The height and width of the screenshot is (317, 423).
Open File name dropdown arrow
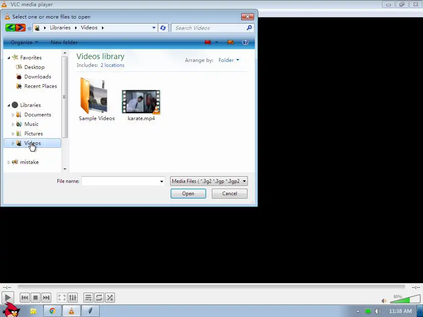(x=162, y=181)
